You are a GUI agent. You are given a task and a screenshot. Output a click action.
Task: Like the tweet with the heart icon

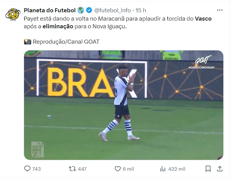118,169
